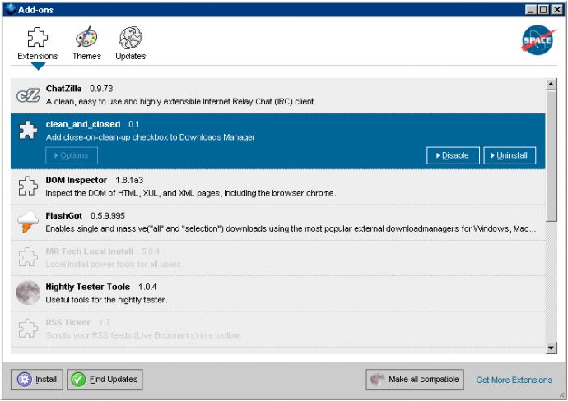Click the DOM Inspector puzzle icon
The width and height of the screenshot is (568, 401).
tap(28, 186)
